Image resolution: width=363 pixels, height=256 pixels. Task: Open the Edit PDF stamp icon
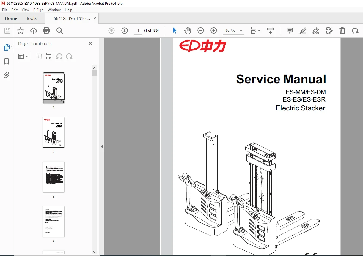pos(329,31)
